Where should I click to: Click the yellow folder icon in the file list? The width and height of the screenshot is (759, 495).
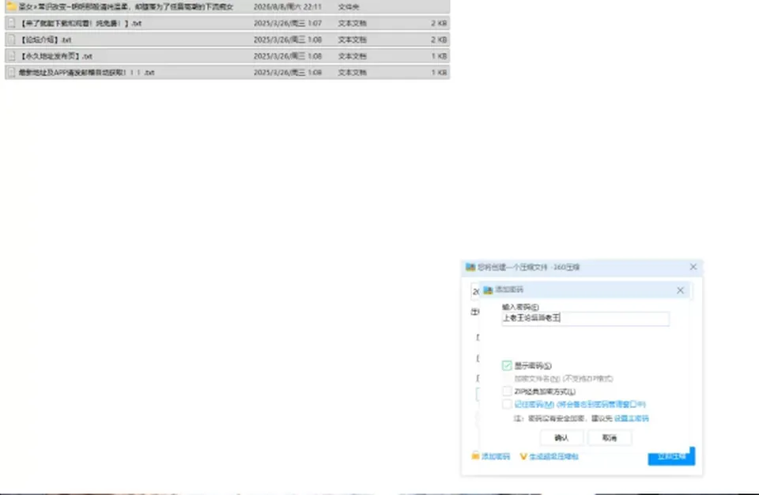tap(12, 7)
